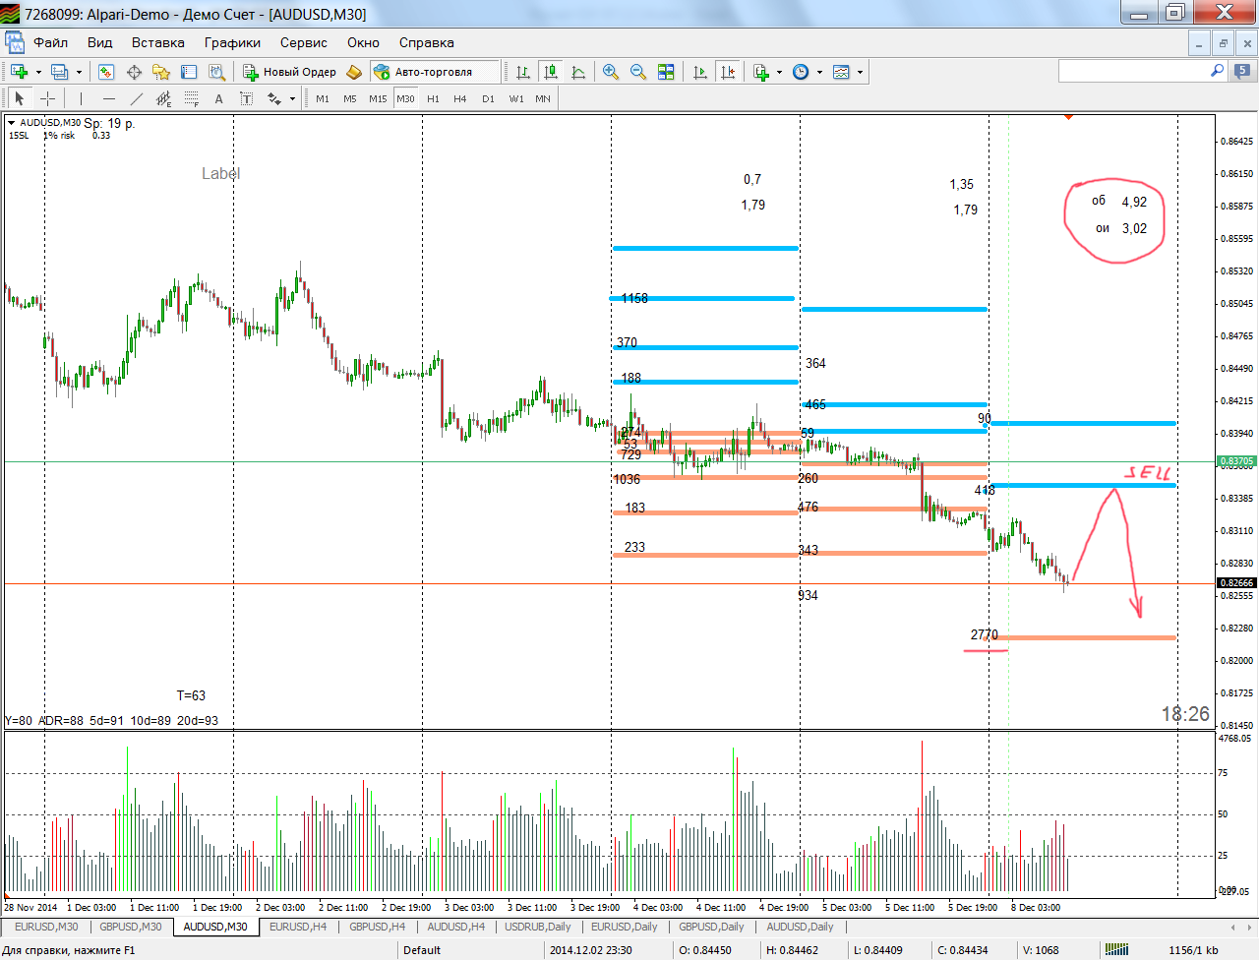
Task: Open the Окно menu
Action: point(363,42)
